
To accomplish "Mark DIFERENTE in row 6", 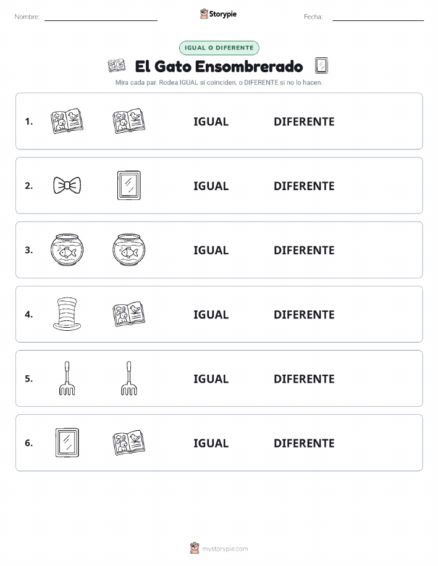I will (304, 443).
